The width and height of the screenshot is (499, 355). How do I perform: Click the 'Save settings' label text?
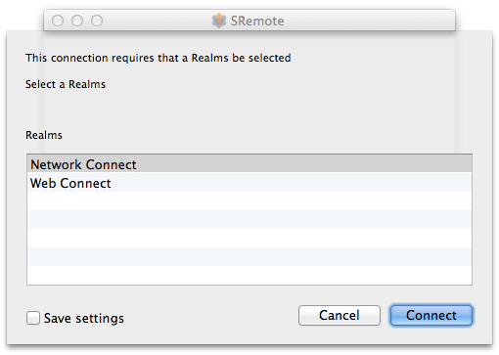click(84, 318)
